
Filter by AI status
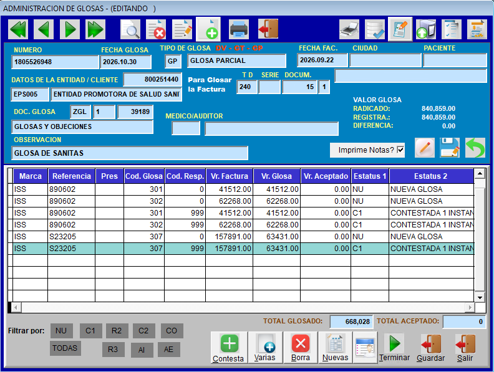(142, 350)
